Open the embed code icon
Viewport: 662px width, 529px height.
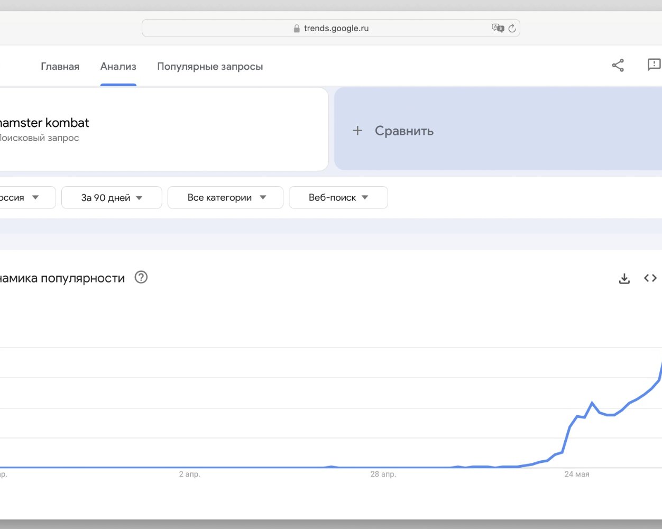click(650, 278)
